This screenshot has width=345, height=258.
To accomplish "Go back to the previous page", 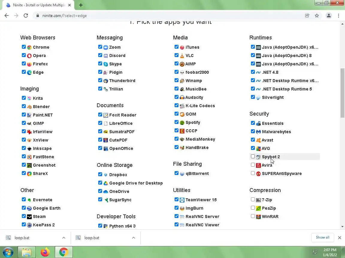I will pos(7,16).
